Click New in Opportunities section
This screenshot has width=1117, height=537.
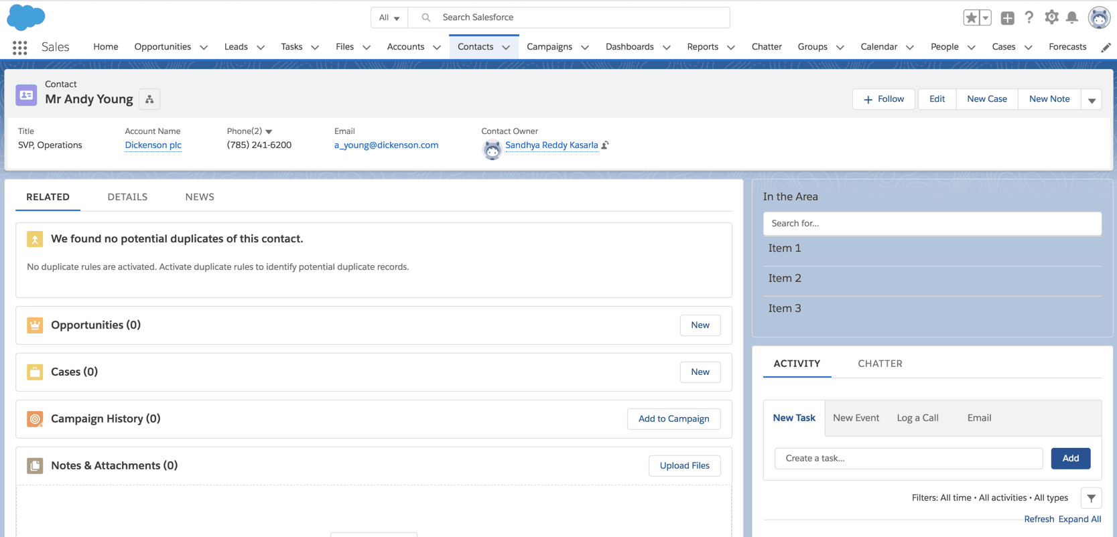[x=700, y=325]
